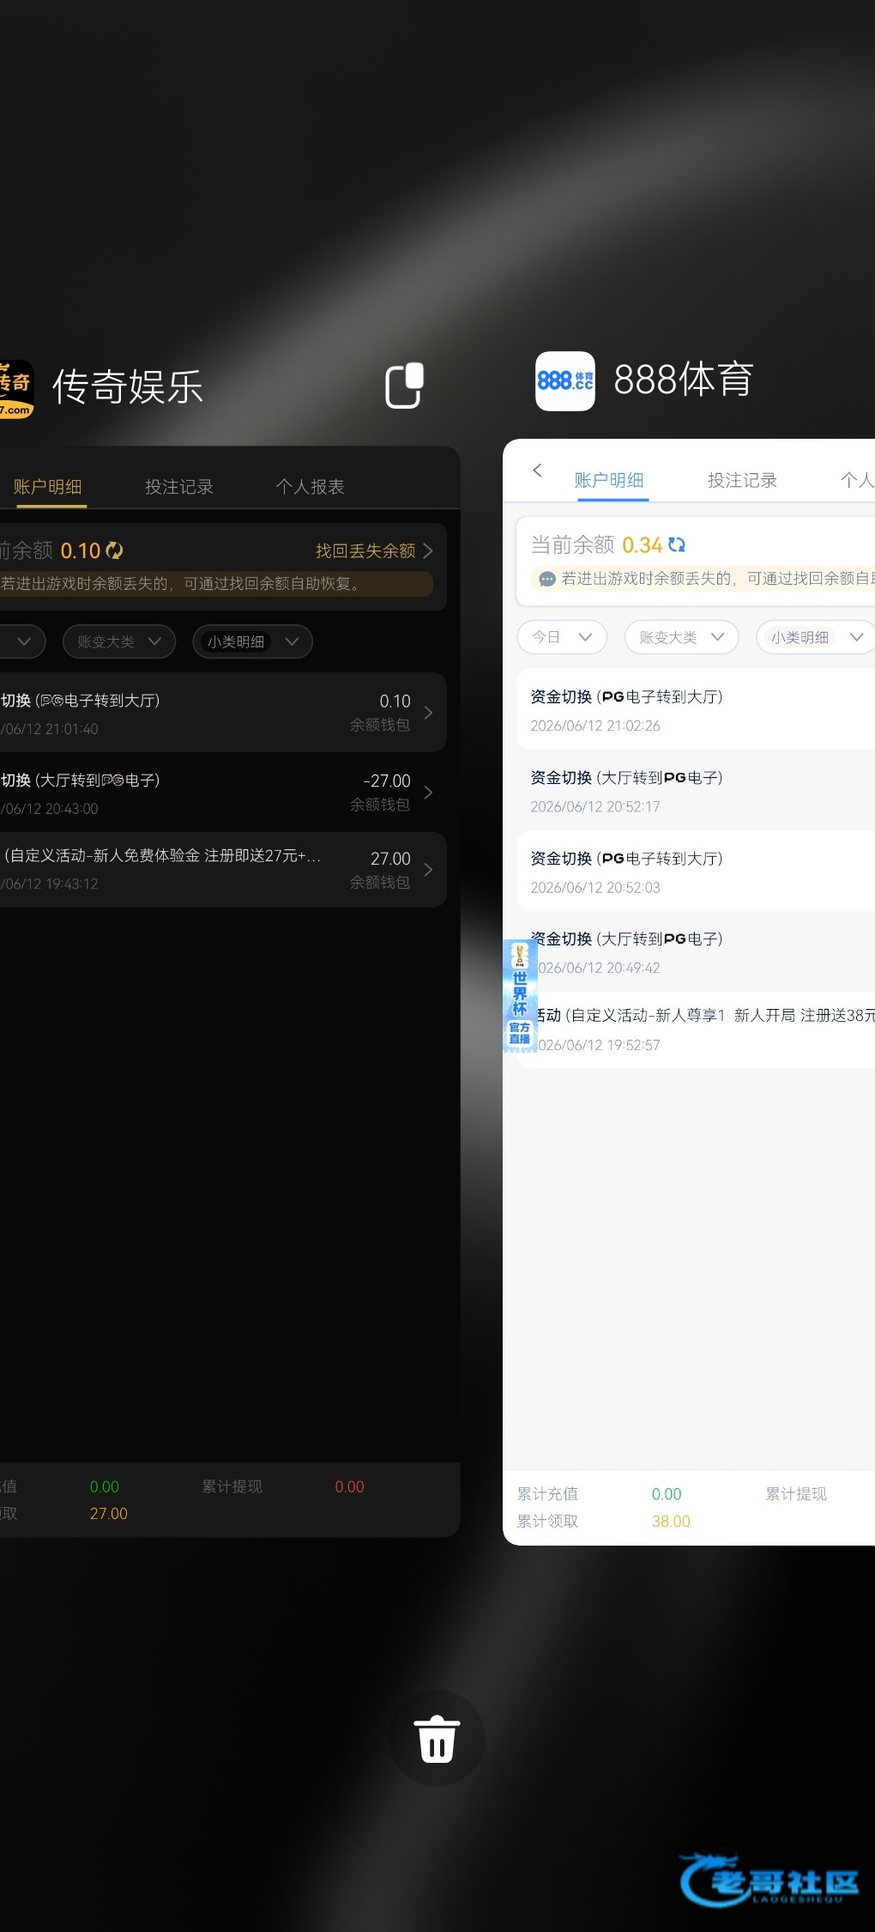
Task: Open 888体育 record dated 20:52:17
Action: click(696, 790)
